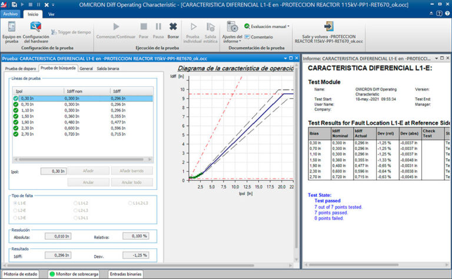Maximize the Informe panel
Image resolution: width=452 pixels, height=279 pixels.
click(x=442, y=58)
